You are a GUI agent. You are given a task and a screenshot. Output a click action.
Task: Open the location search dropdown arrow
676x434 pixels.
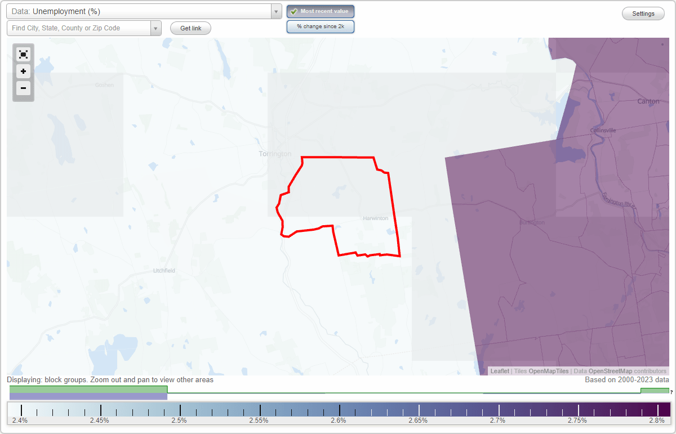click(x=155, y=28)
